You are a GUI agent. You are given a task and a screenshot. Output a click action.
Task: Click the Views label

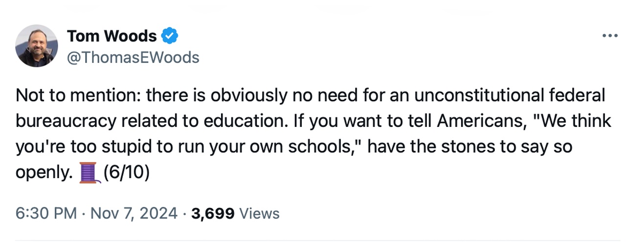pos(261,213)
